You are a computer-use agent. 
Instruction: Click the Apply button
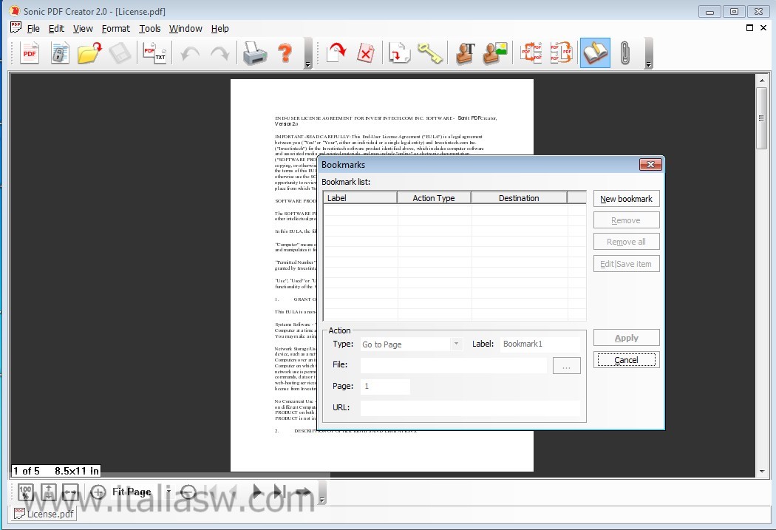[626, 338]
